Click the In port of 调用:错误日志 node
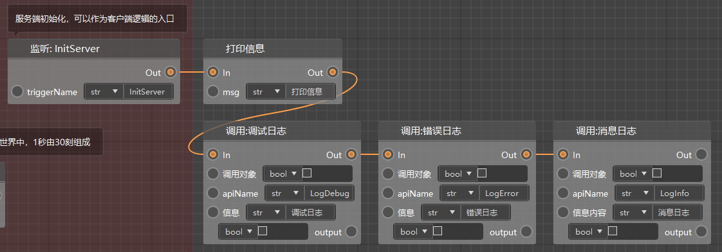This screenshot has width=722, height=252. tap(388, 154)
